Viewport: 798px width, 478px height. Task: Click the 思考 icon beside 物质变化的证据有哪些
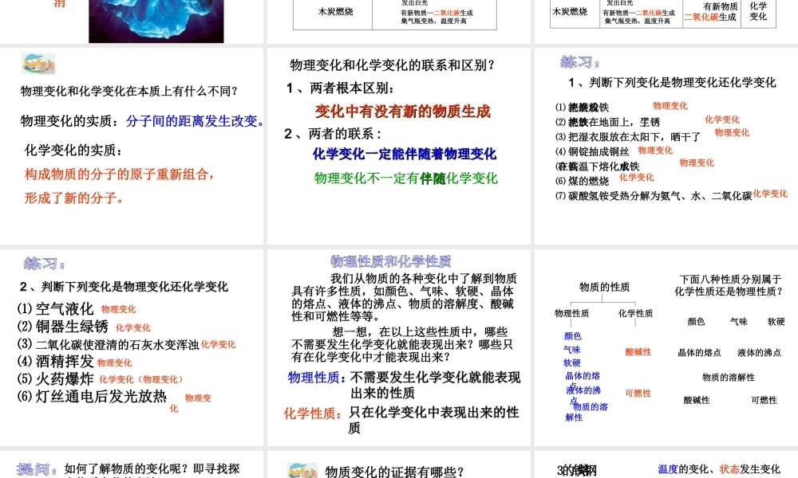tap(302, 470)
